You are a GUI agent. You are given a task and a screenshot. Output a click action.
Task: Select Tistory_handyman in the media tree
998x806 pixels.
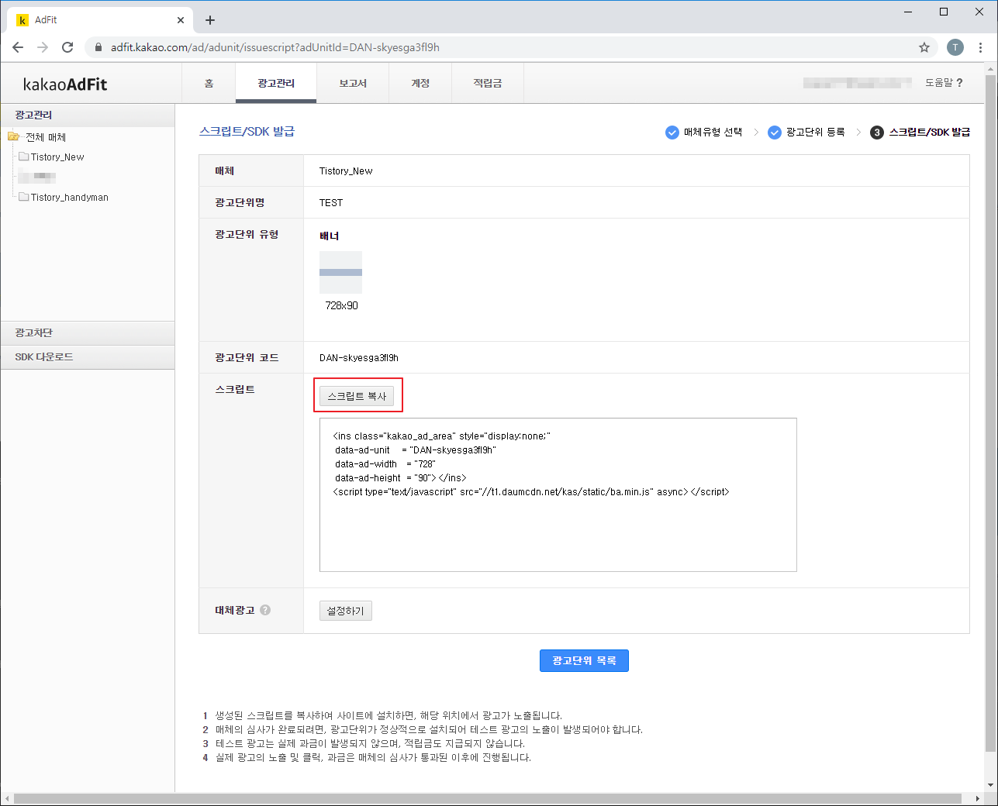(70, 197)
